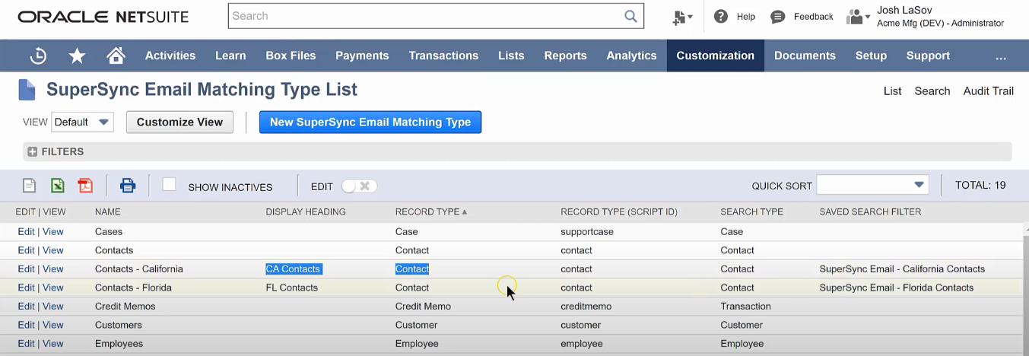Image resolution: width=1029 pixels, height=356 pixels.
Task: Export list to Excel icon
Action: coord(58,186)
